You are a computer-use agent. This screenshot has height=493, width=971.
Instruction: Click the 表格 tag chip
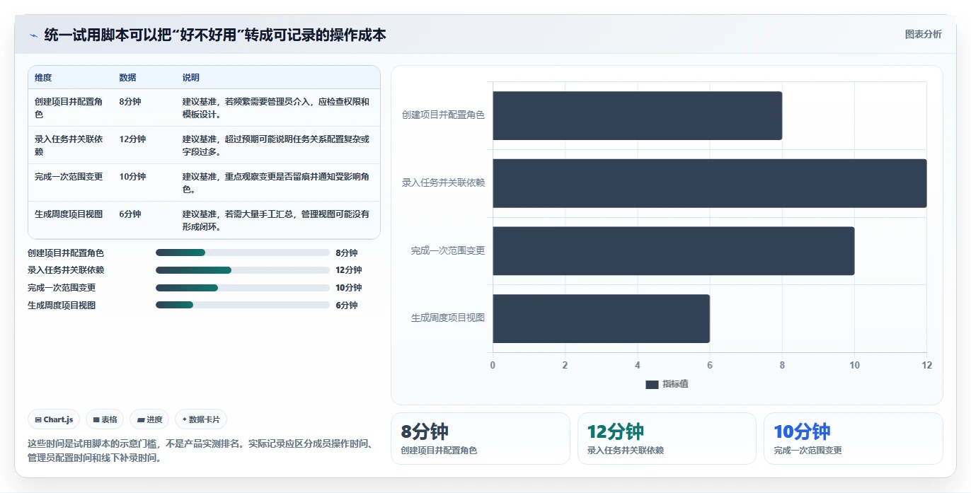(105, 419)
